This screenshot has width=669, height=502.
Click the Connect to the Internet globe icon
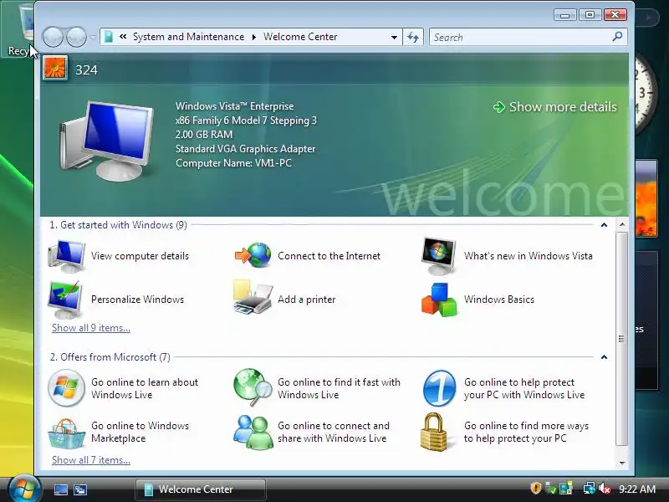click(253, 256)
